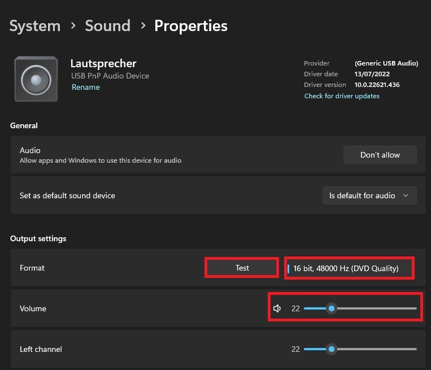Rename the Lautsprecher device

click(x=86, y=88)
